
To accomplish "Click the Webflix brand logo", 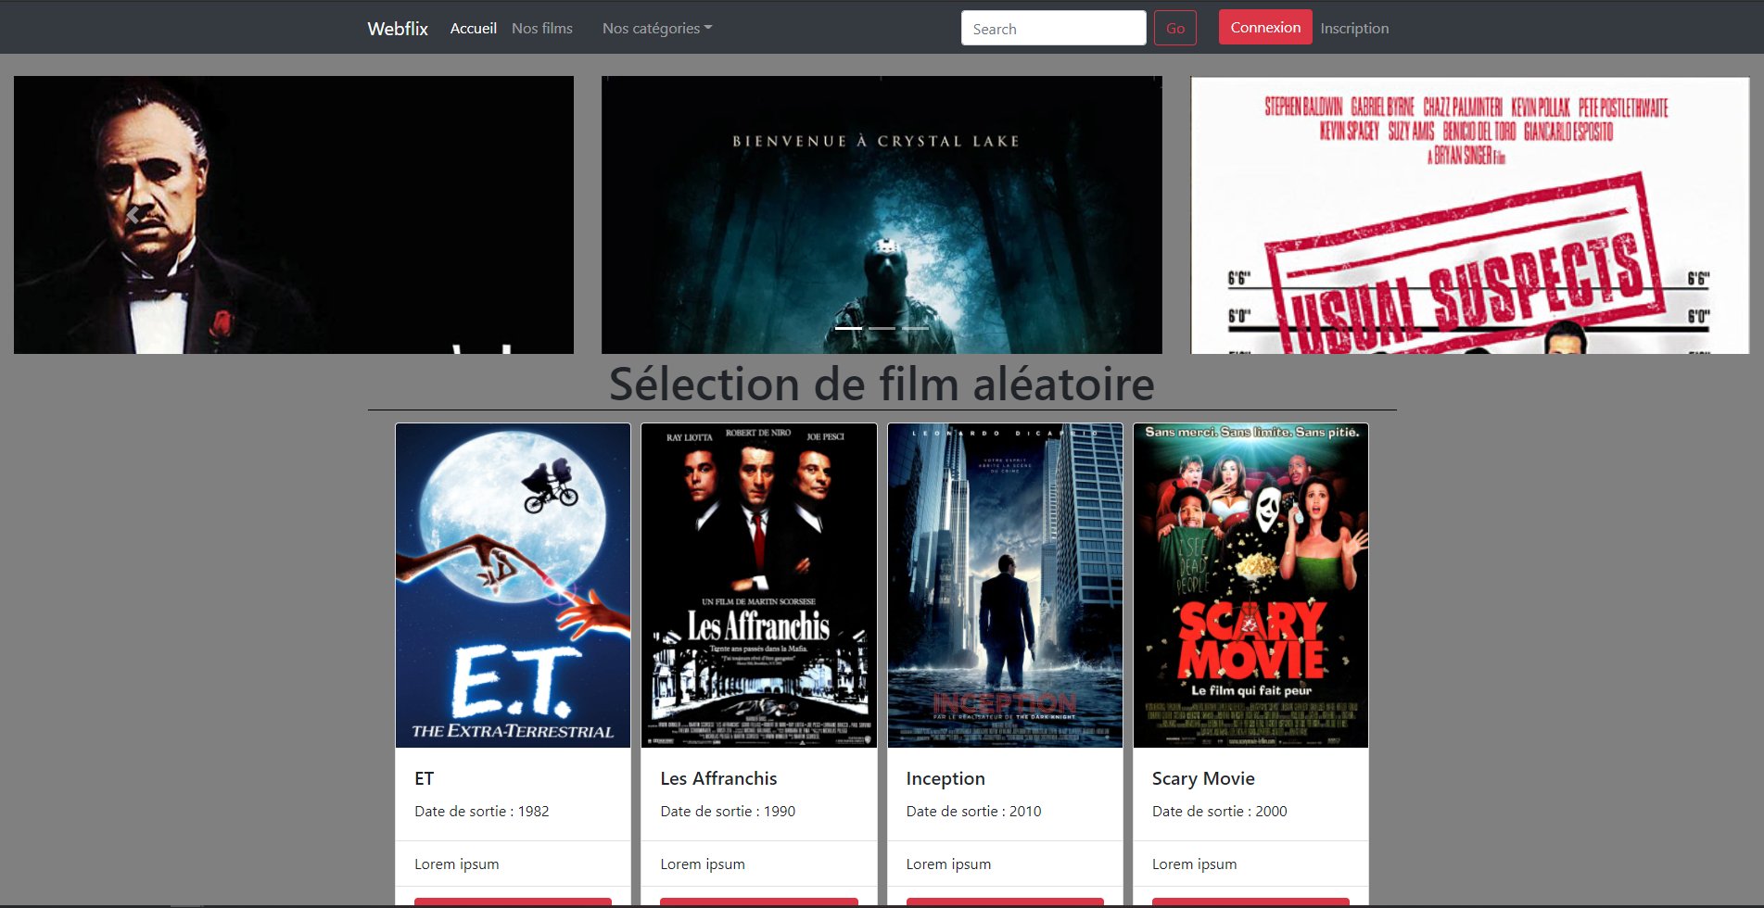I will tap(398, 28).
